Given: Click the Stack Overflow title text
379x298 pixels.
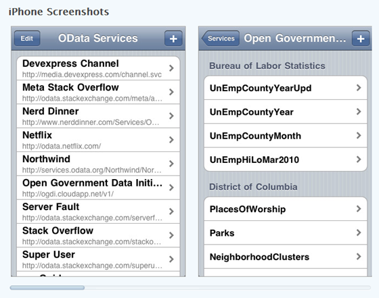Looking at the screenshot, I should pos(58,230).
